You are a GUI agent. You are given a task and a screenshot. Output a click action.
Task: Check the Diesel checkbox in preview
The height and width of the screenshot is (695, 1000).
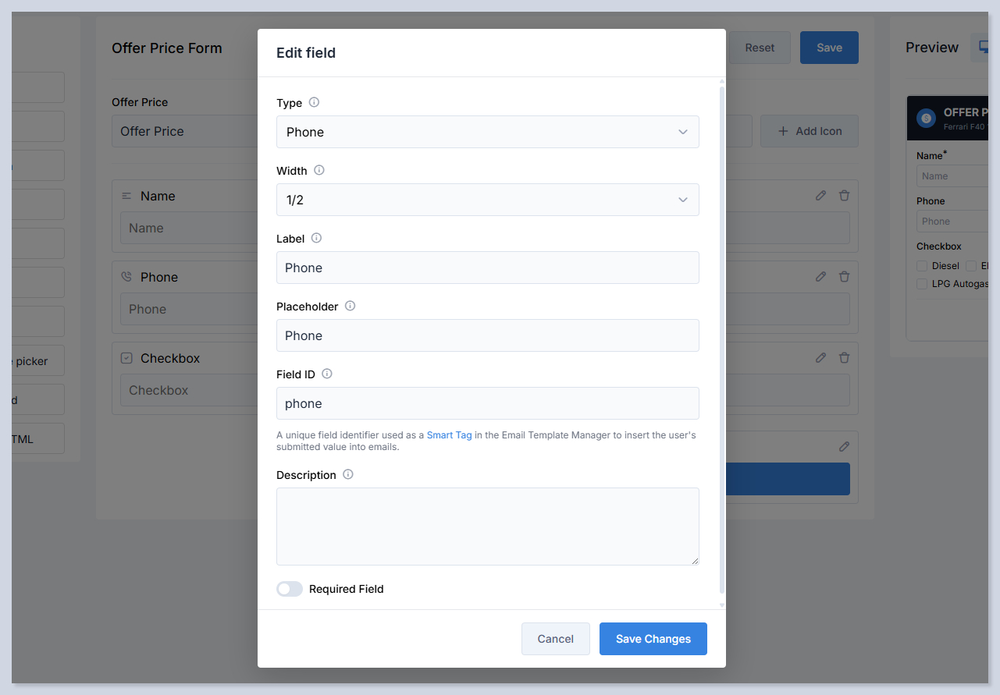(922, 266)
